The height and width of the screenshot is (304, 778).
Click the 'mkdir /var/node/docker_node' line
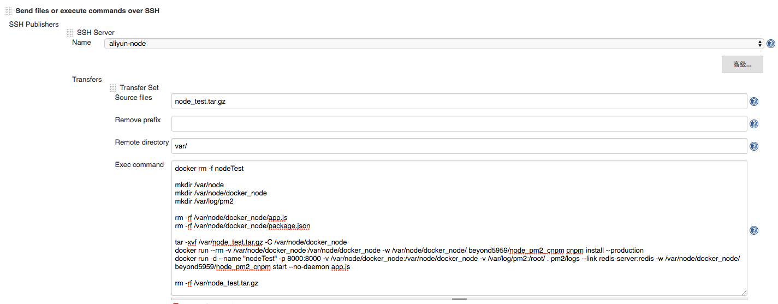[221, 193]
